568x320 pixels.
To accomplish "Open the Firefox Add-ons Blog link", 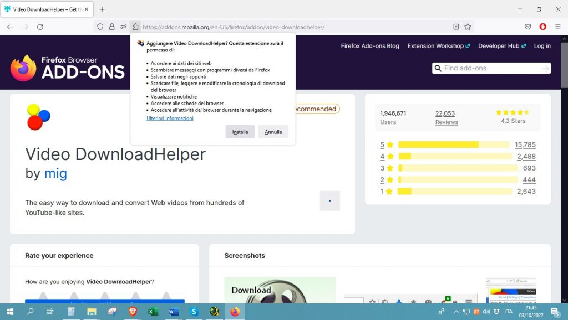I will point(369,46).
